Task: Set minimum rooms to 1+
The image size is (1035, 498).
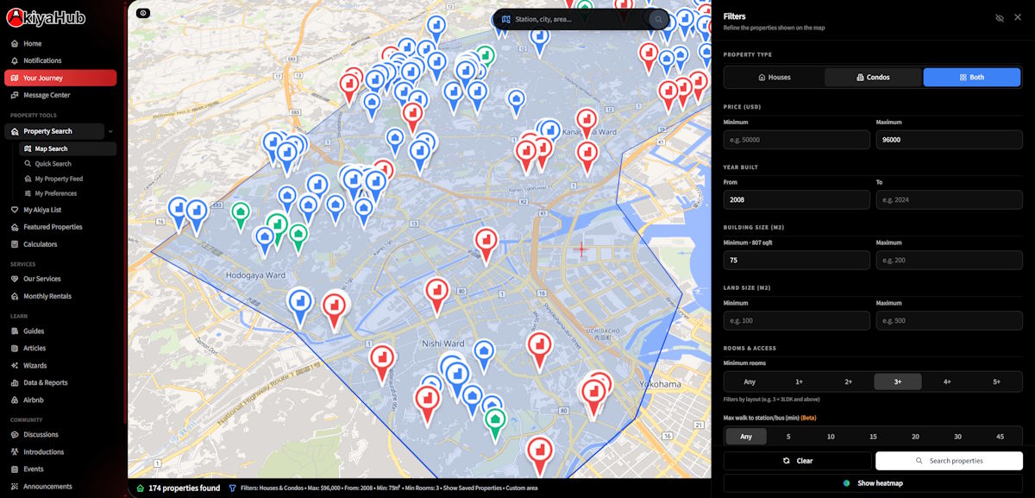Action: click(x=799, y=381)
